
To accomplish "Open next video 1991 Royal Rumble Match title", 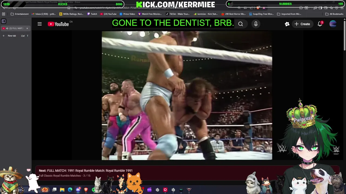I will (x=90, y=171).
